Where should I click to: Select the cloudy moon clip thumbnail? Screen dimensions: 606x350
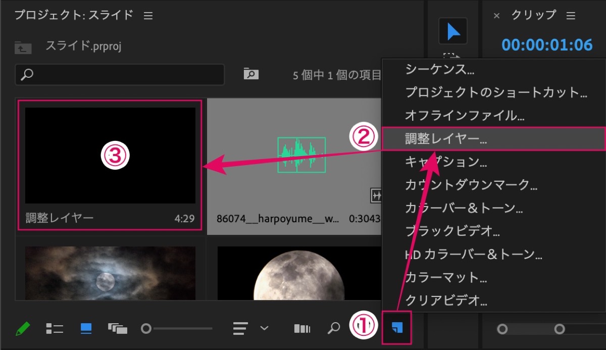click(x=110, y=273)
